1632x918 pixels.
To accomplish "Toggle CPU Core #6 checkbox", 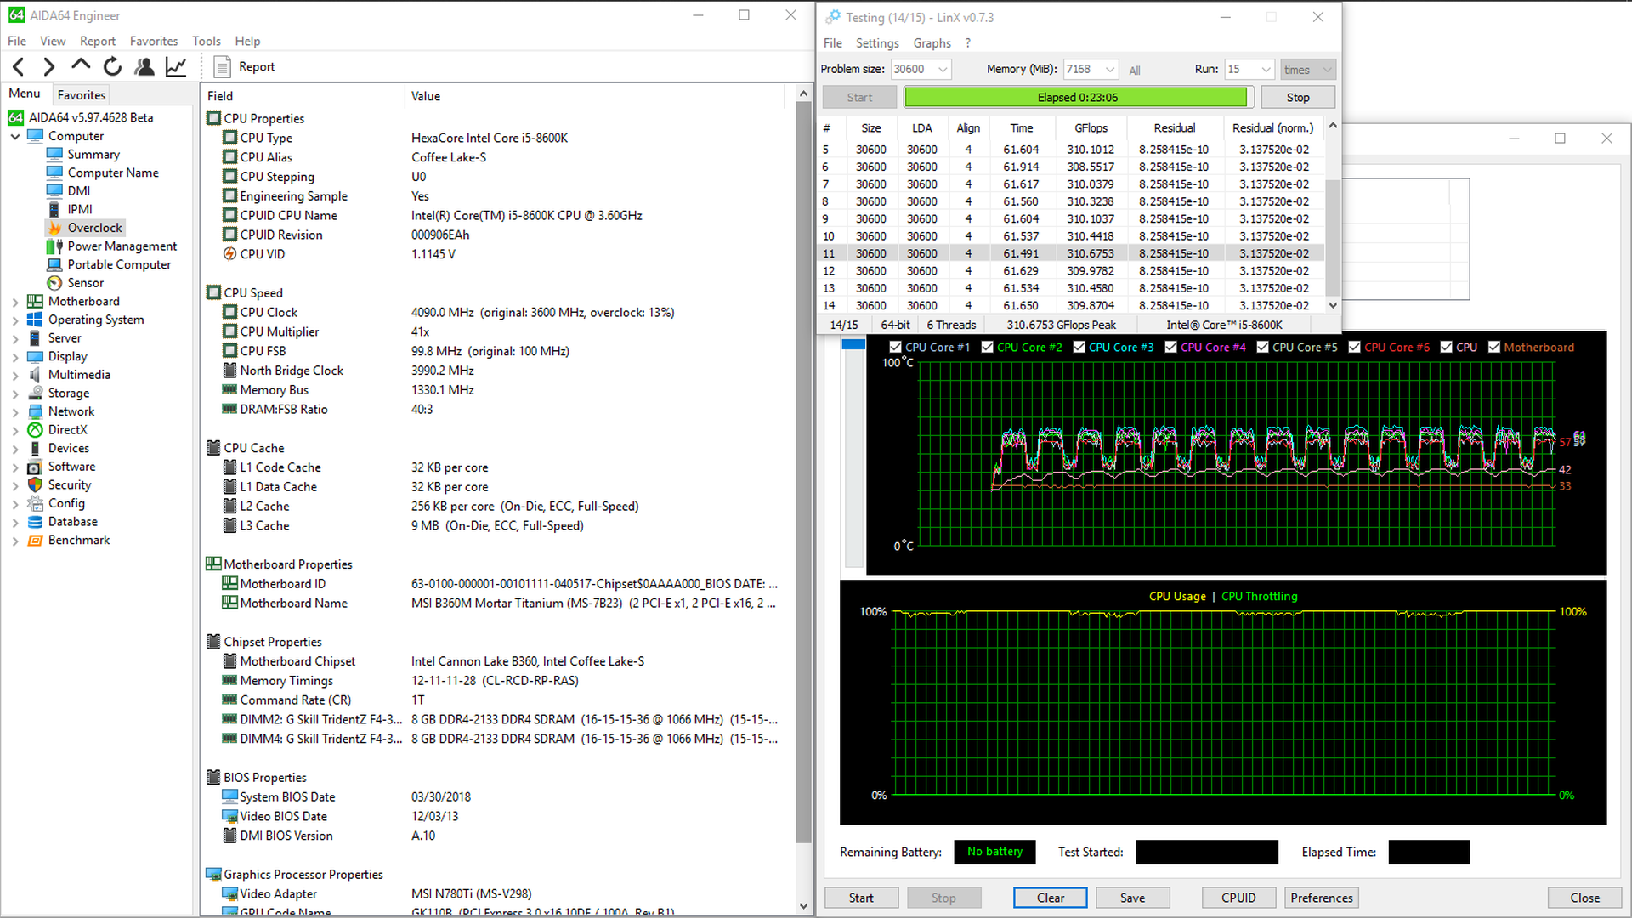I will click(1354, 347).
